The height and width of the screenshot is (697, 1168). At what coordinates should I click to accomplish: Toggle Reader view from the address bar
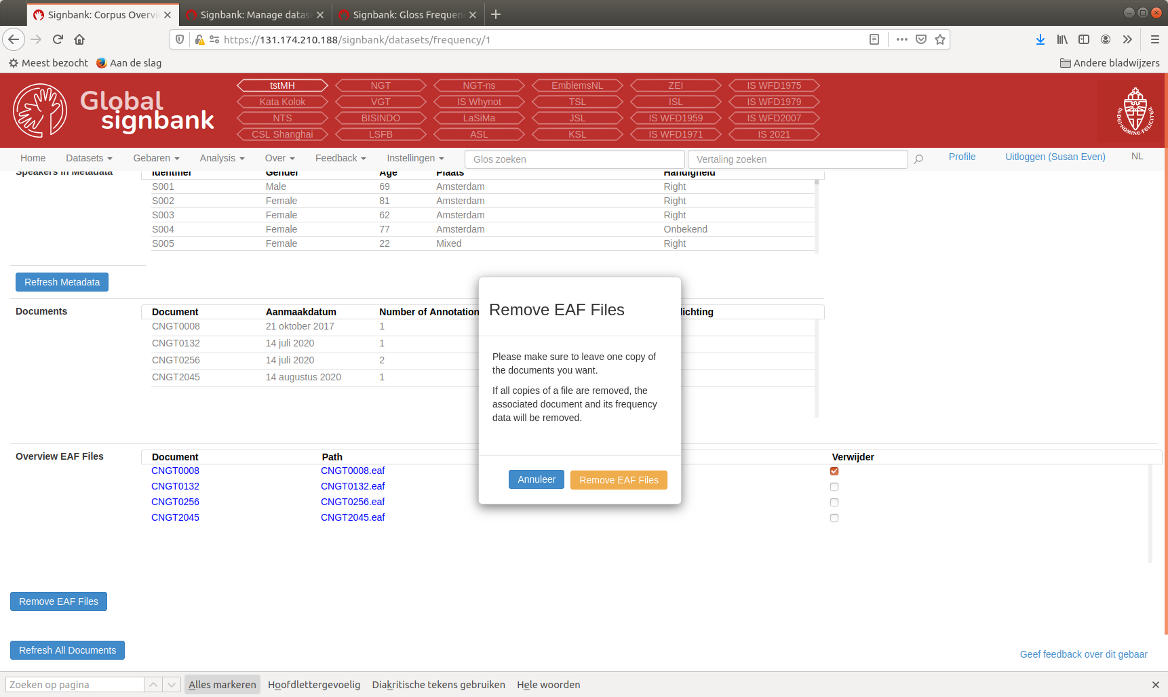click(x=874, y=39)
